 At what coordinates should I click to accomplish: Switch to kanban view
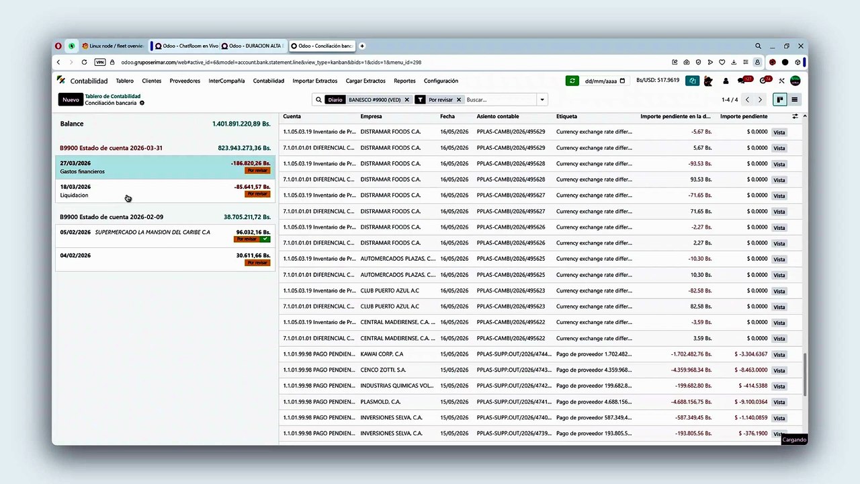click(779, 99)
